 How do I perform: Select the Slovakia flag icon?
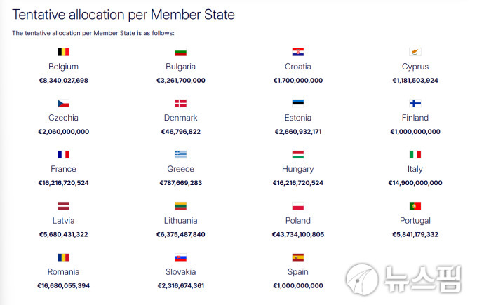(181, 257)
